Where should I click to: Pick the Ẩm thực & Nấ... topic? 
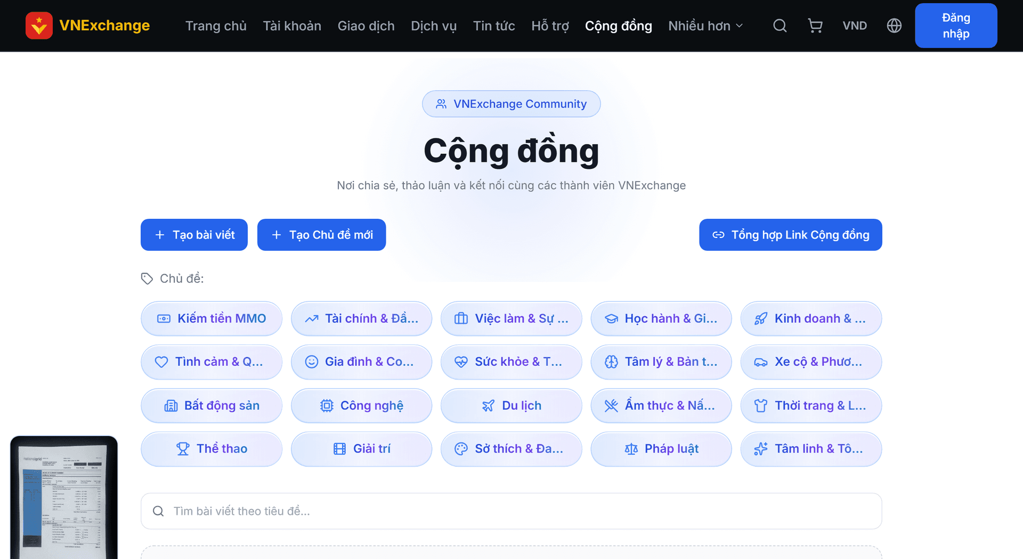point(661,406)
